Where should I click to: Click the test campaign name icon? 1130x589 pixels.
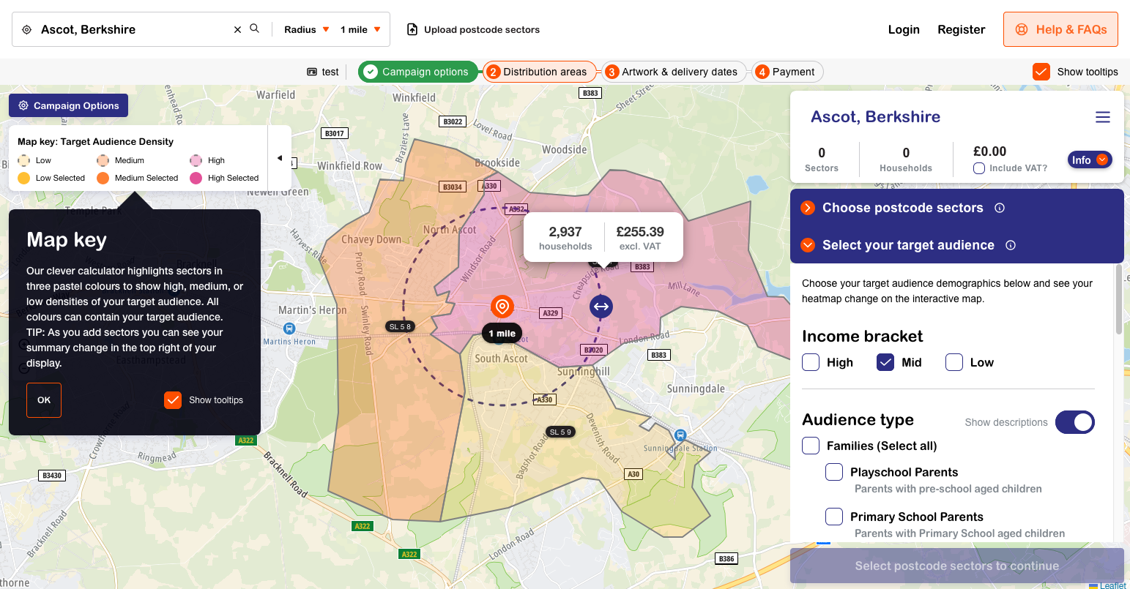(312, 72)
